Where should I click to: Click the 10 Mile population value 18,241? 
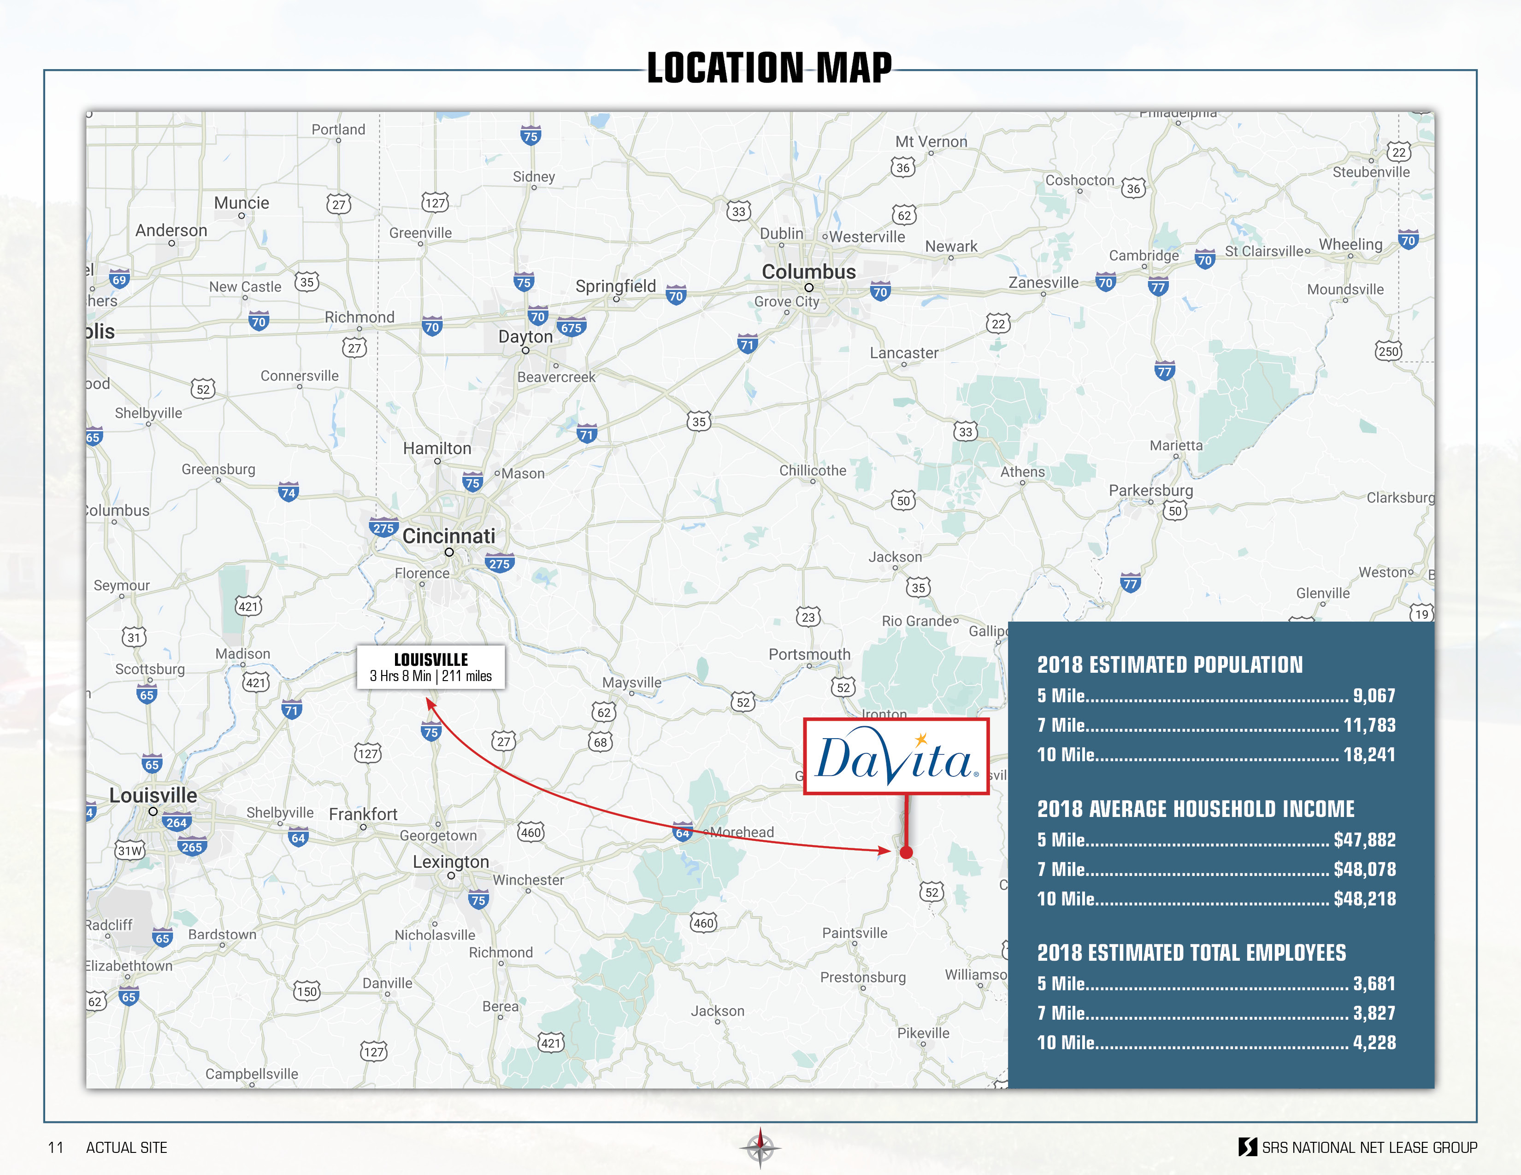[x=1369, y=755]
